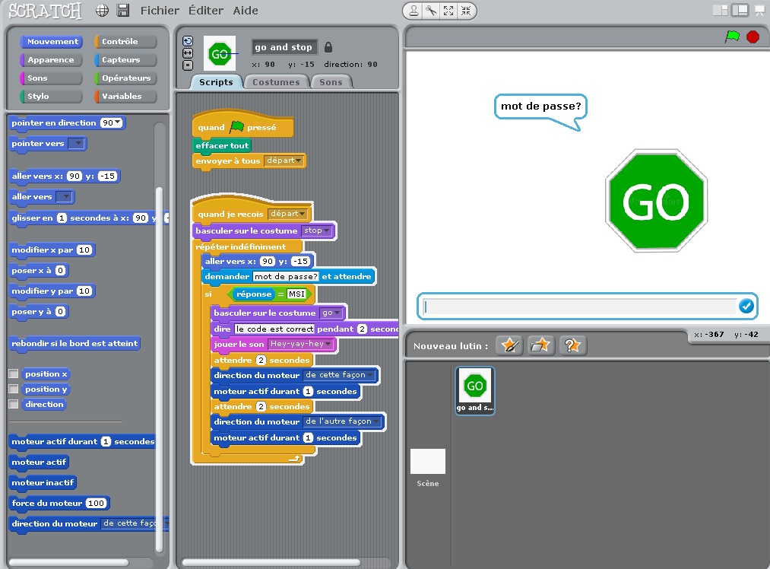Select the Capteurs block category
The width and height of the screenshot is (770, 569).
coord(125,60)
